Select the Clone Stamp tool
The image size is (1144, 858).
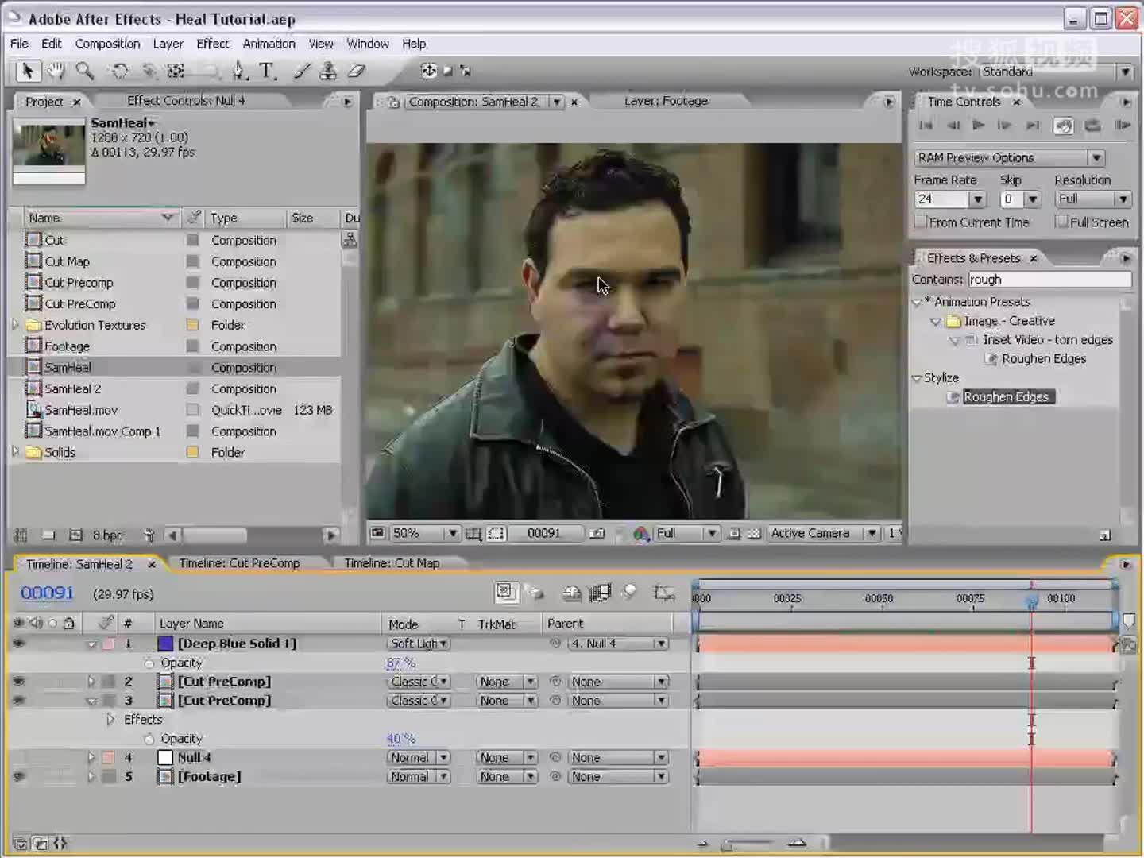pos(327,71)
